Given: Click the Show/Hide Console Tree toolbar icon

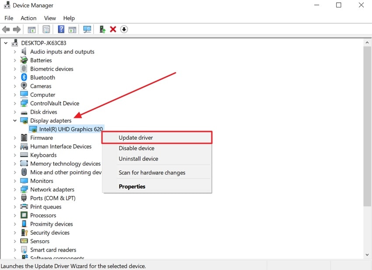Looking at the screenshot, I should [x=32, y=29].
